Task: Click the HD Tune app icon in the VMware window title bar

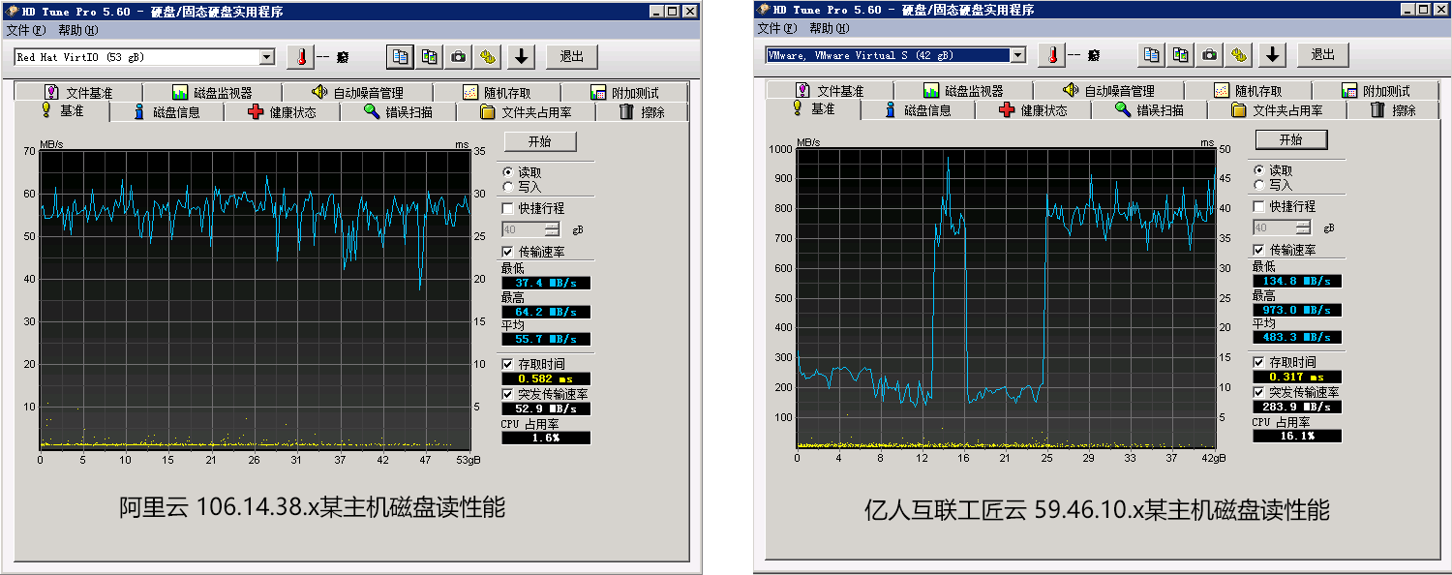Action: 764,10
